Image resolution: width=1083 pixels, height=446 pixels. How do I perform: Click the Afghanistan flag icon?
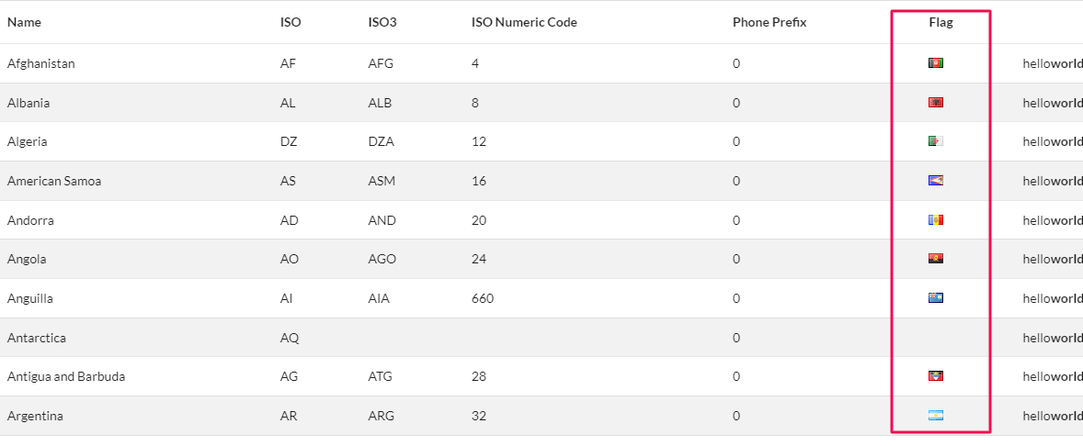pyautogui.click(x=936, y=63)
